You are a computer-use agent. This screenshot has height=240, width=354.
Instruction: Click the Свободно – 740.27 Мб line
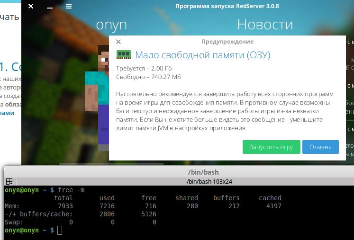click(148, 77)
